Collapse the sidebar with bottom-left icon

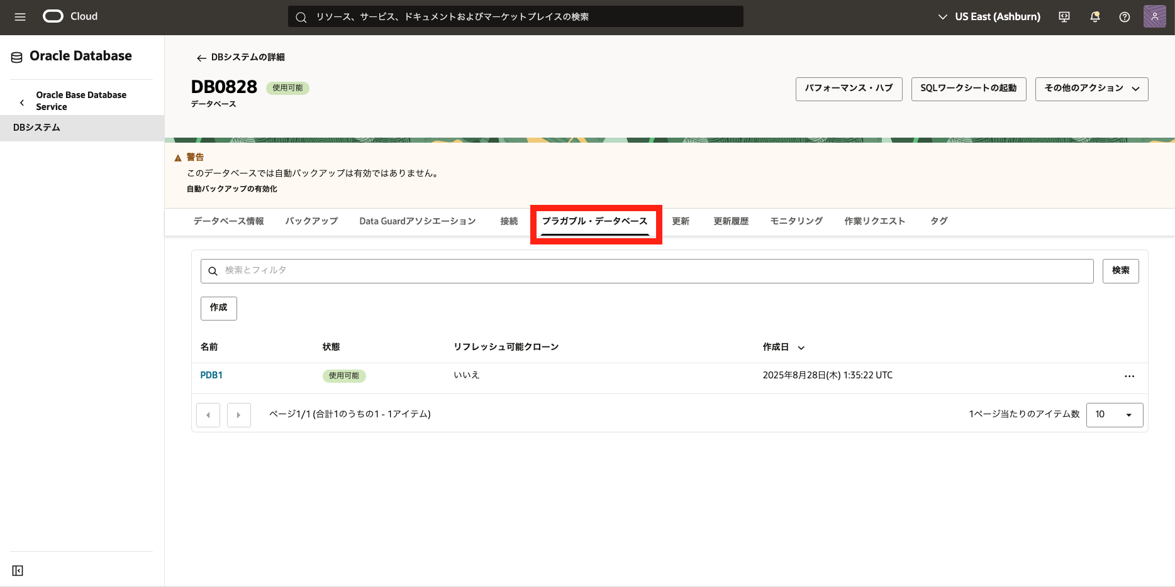[18, 571]
